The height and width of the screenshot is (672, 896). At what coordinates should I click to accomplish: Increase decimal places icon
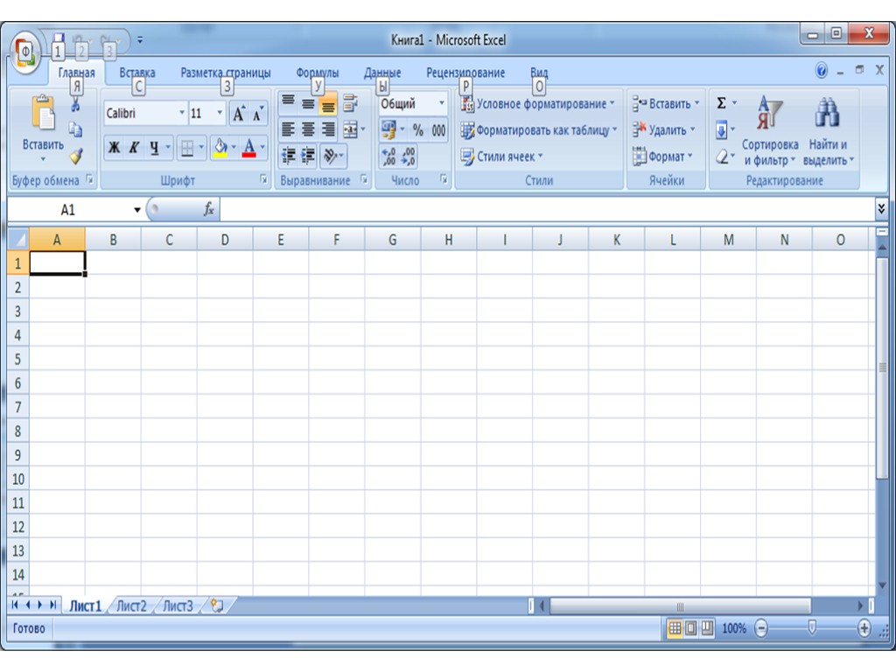[388, 156]
